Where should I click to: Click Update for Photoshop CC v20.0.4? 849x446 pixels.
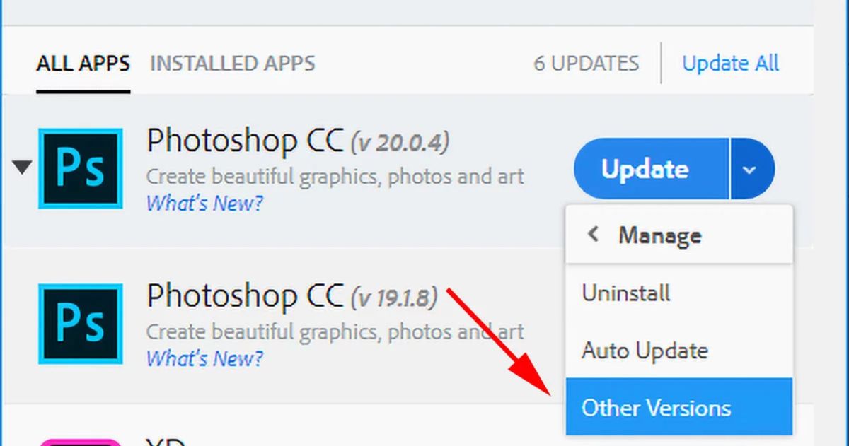pyautogui.click(x=645, y=168)
